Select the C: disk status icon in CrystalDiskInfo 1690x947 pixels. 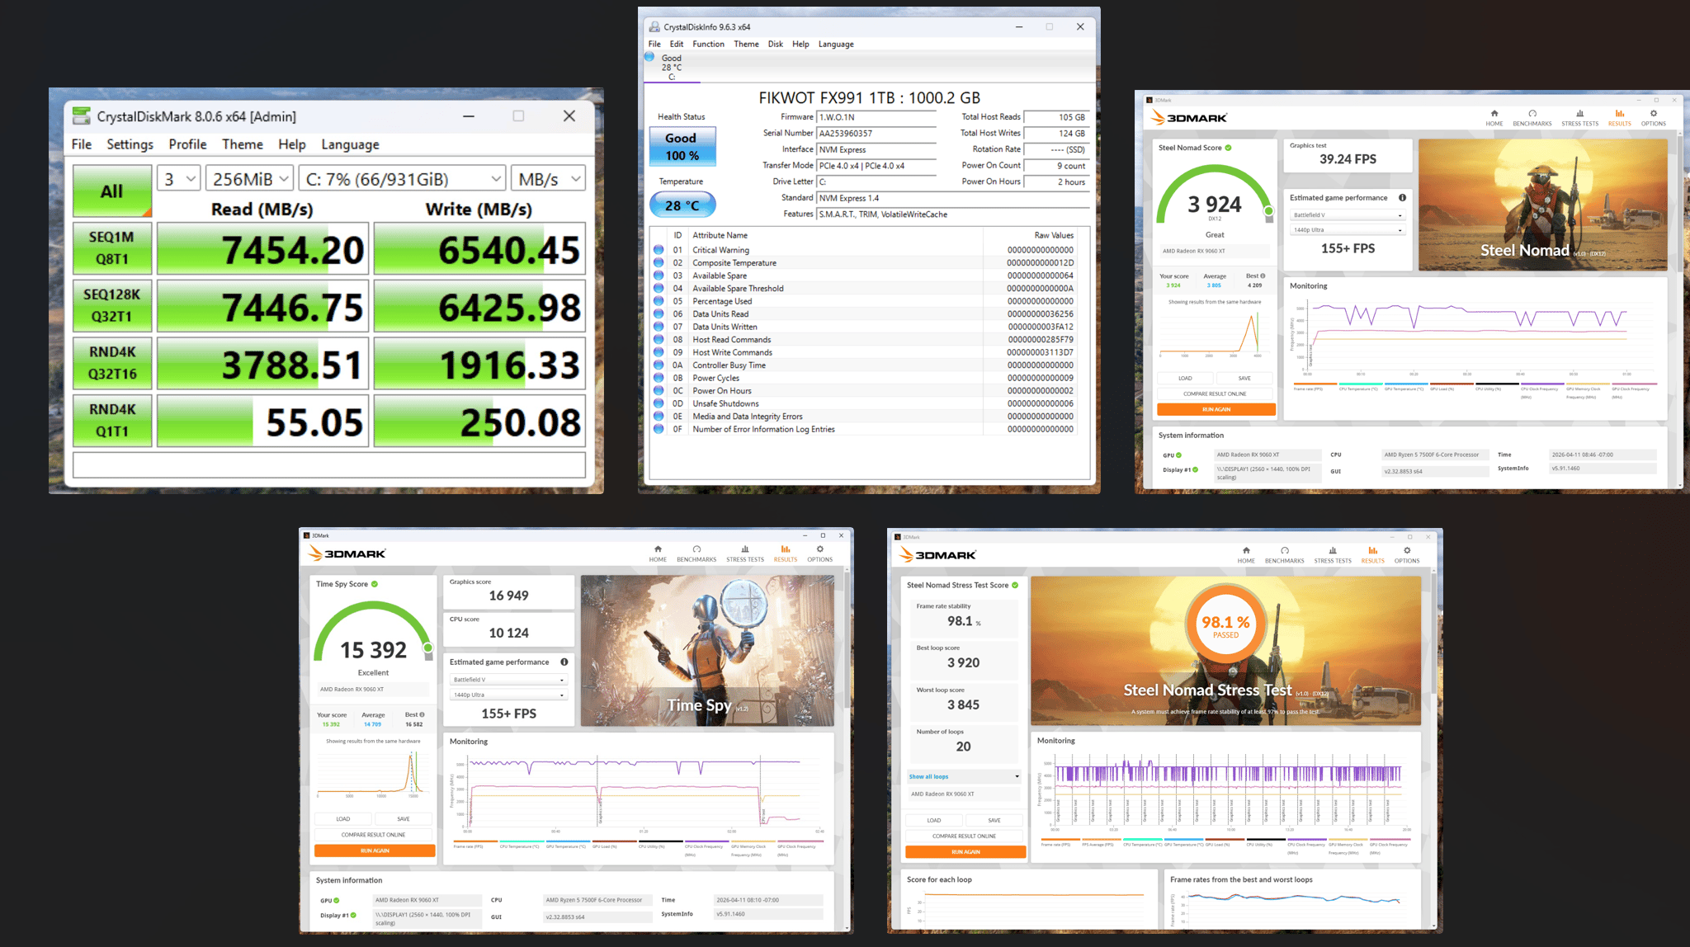[649, 57]
